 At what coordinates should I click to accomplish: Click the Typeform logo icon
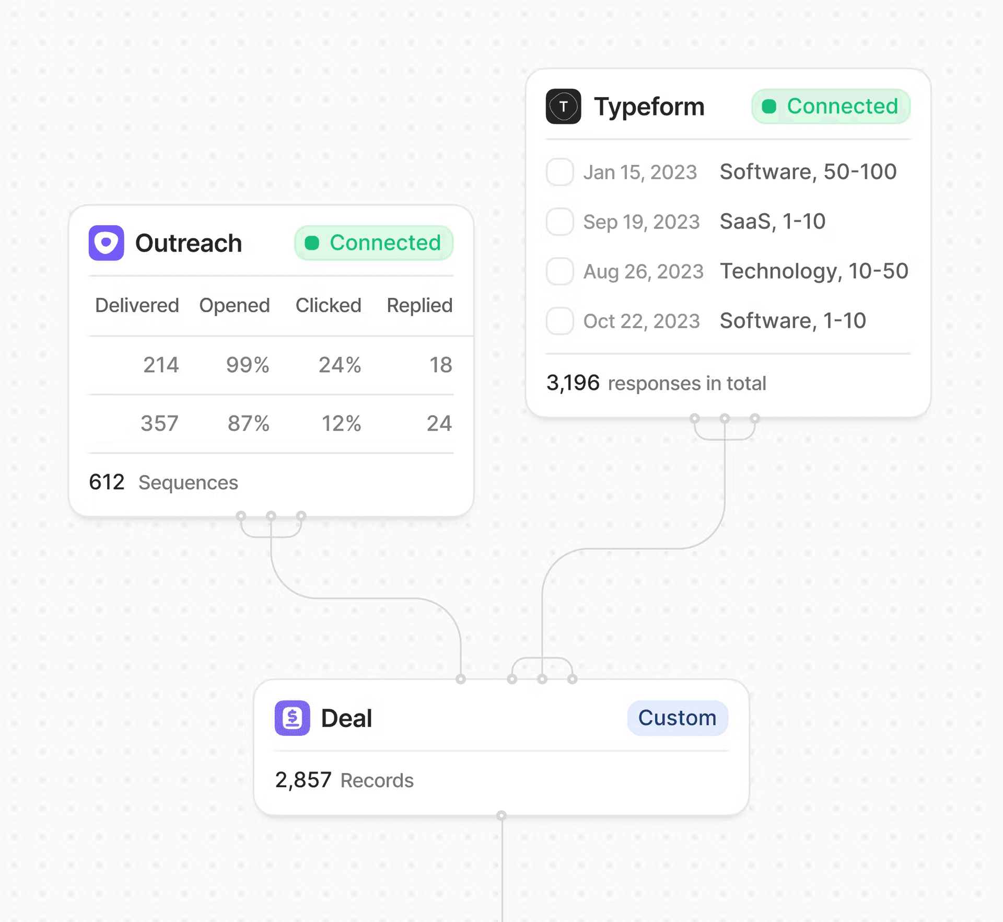tap(563, 107)
